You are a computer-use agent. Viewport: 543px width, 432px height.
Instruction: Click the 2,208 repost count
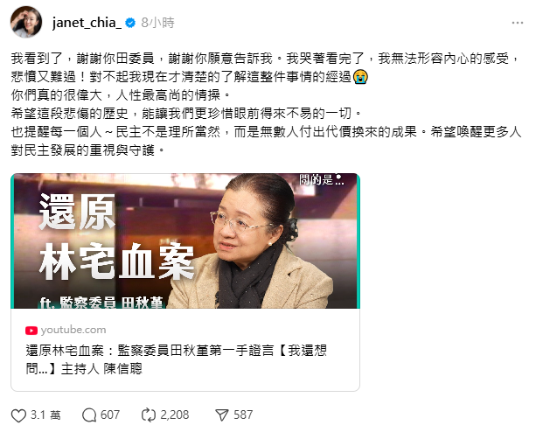[x=175, y=415]
